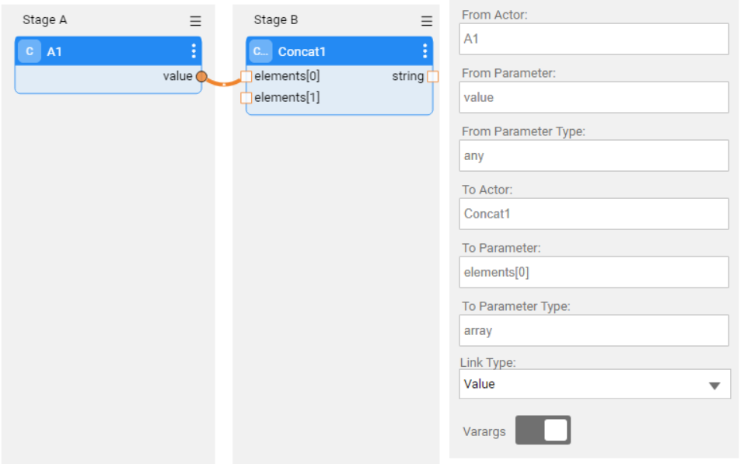Screen dimensions: 744x464
Task: Click the Link Type dropdown arrow
Action: (x=714, y=386)
